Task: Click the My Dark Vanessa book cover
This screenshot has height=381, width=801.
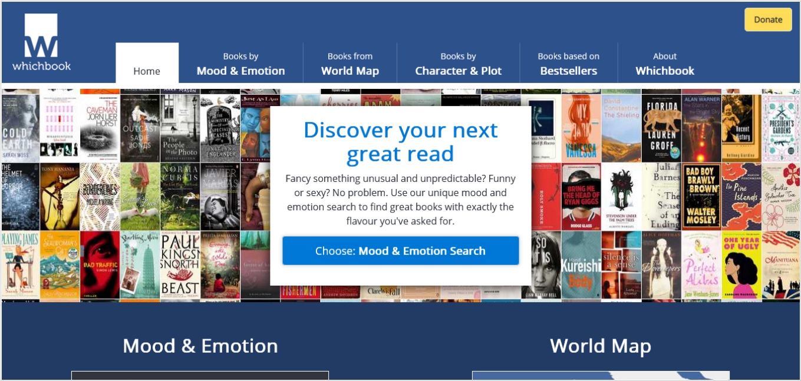Action: coord(581,128)
